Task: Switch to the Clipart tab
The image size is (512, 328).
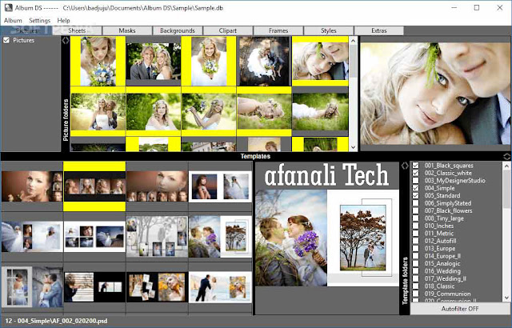Action: pos(227,30)
